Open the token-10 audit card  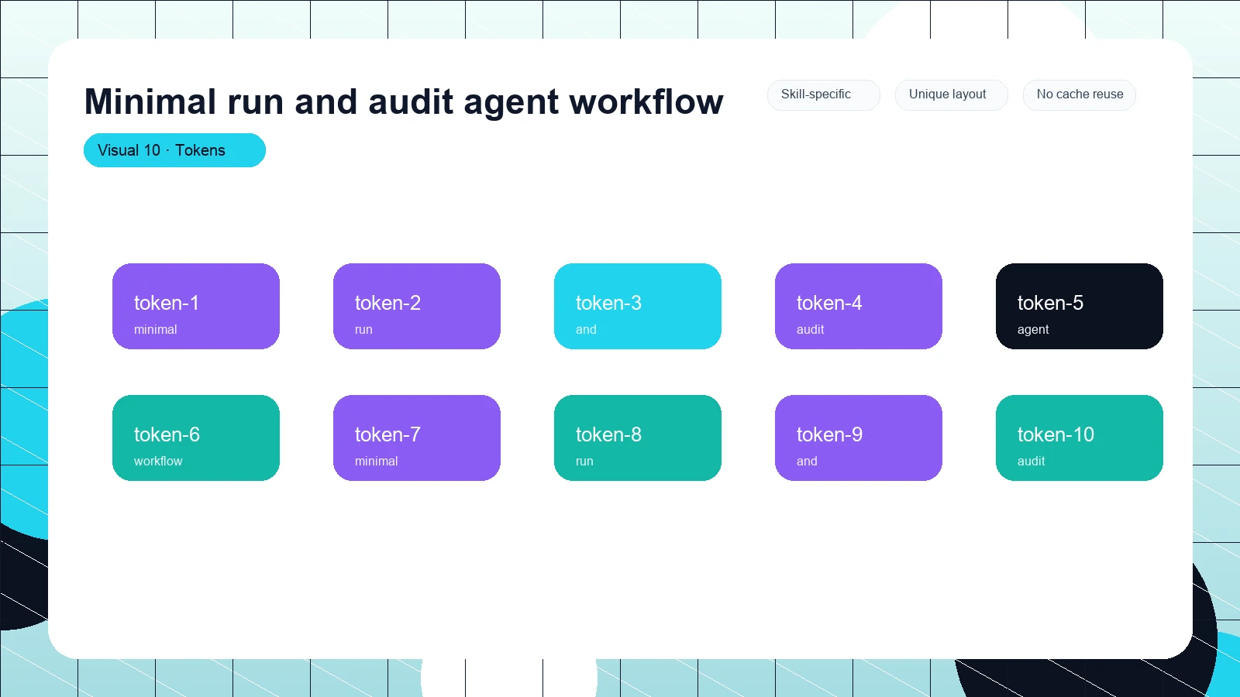click(1080, 438)
